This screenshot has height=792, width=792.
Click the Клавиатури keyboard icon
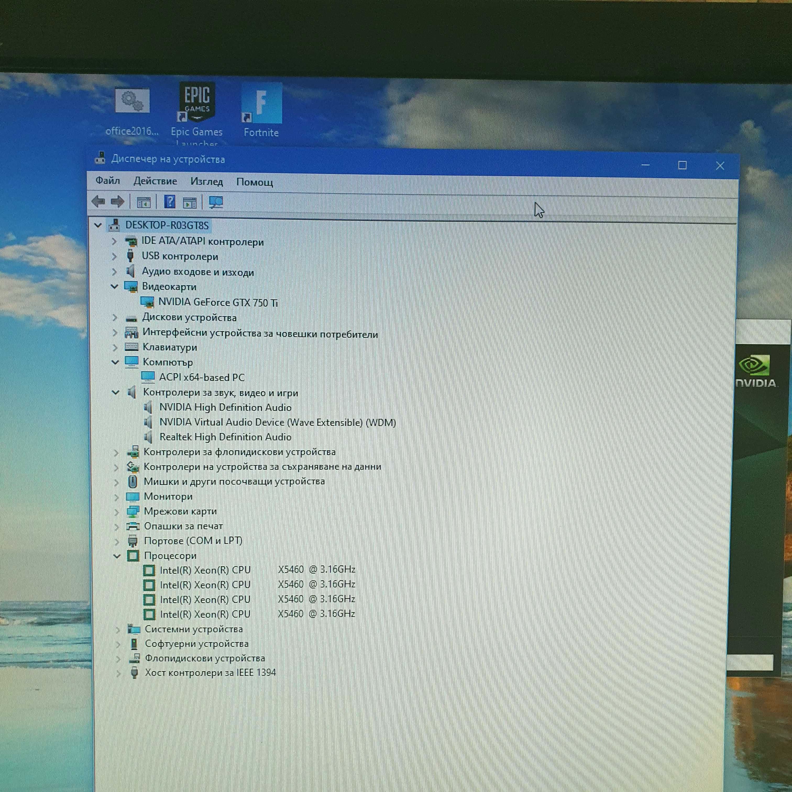(131, 347)
